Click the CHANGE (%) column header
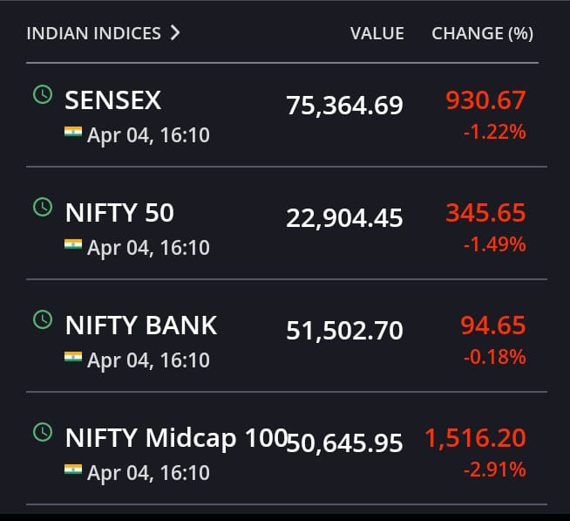The height and width of the screenshot is (521, 570). (482, 33)
